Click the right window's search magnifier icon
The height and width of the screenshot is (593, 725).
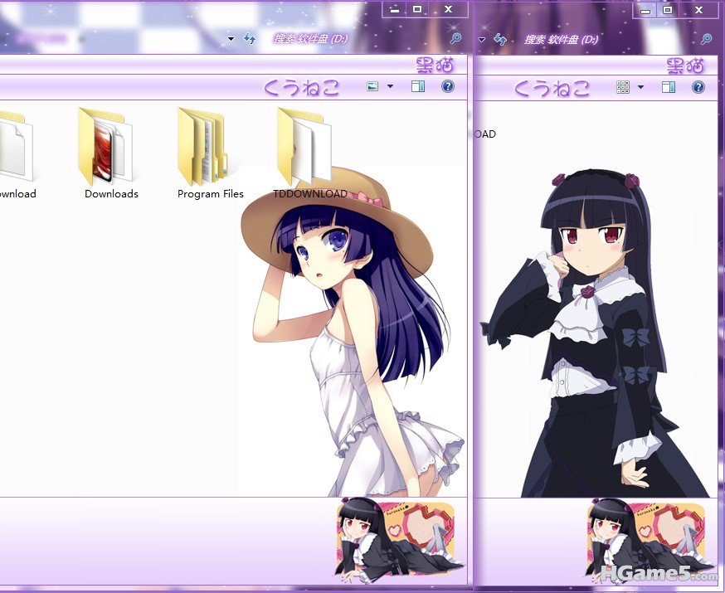click(706, 39)
